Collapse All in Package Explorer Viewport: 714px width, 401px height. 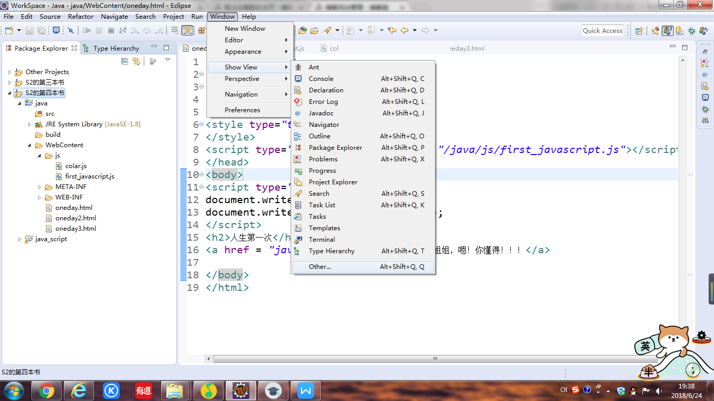tap(124, 61)
